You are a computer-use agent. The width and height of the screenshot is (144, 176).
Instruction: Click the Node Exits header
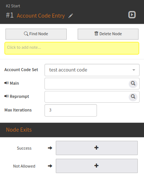pos(19,130)
